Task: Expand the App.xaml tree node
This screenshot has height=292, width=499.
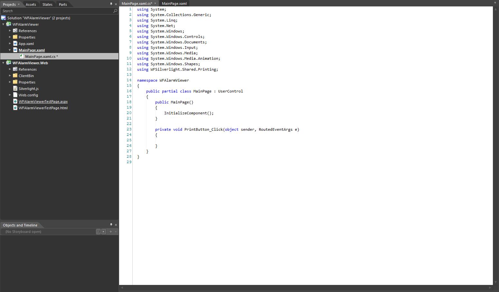Action: (x=10, y=43)
